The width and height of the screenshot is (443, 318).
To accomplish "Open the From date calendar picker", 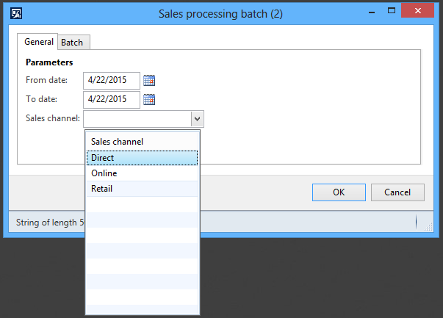I will pyautogui.click(x=149, y=80).
